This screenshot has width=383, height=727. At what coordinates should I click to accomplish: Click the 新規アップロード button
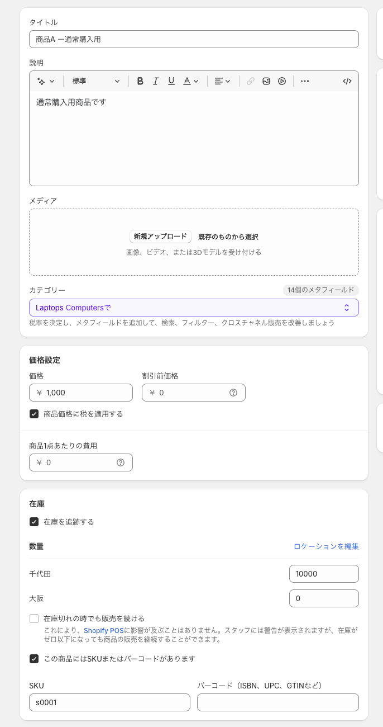(160, 237)
